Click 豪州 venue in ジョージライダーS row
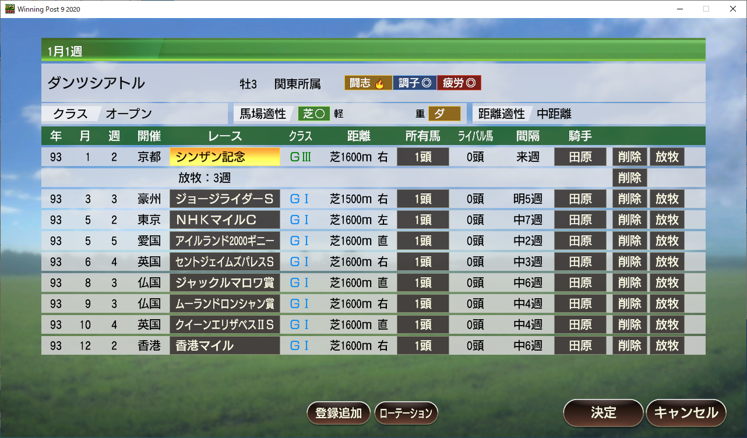747x438 pixels. (149, 199)
